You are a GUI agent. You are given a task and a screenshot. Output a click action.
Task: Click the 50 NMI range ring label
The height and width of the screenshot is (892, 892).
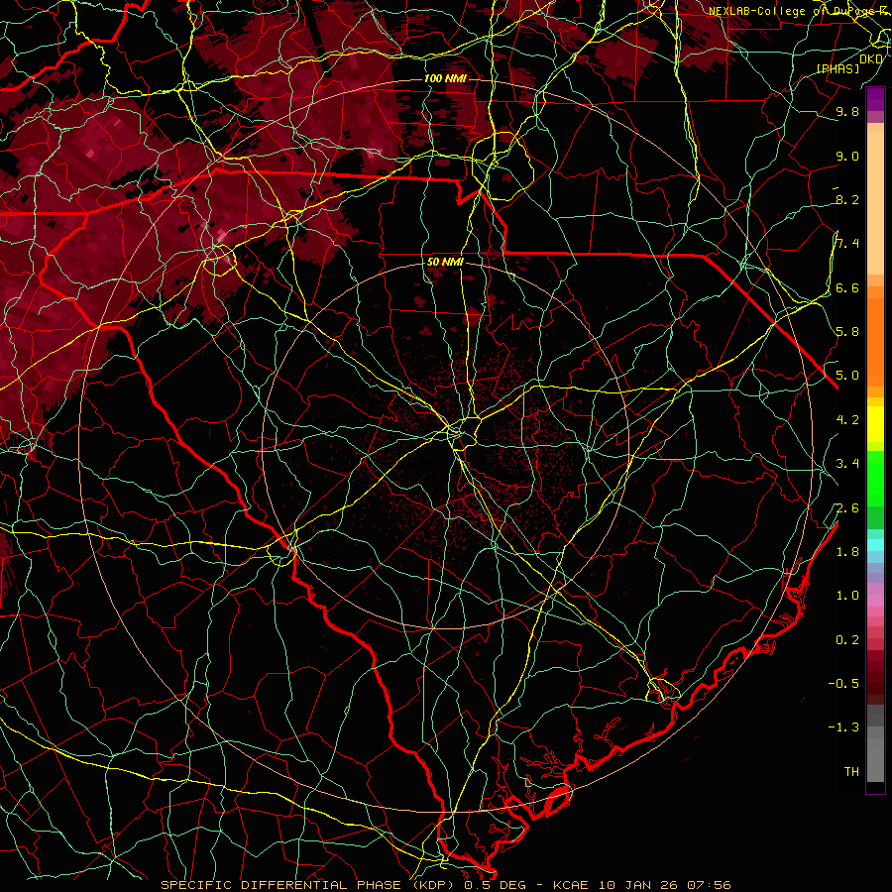445,262
